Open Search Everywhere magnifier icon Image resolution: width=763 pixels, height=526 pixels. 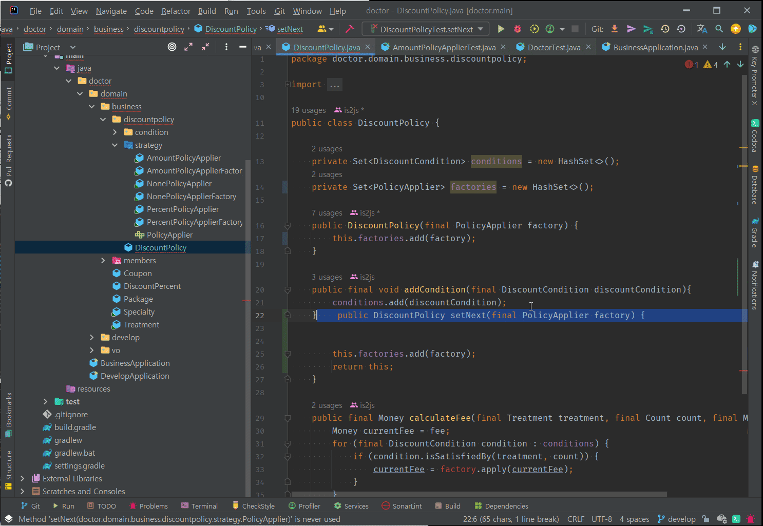tap(719, 29)
